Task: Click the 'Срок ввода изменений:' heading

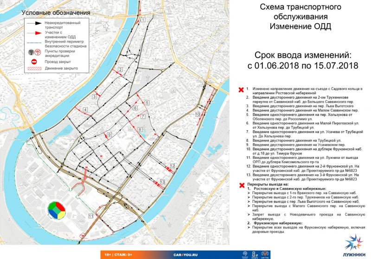Action: point(303,55)
